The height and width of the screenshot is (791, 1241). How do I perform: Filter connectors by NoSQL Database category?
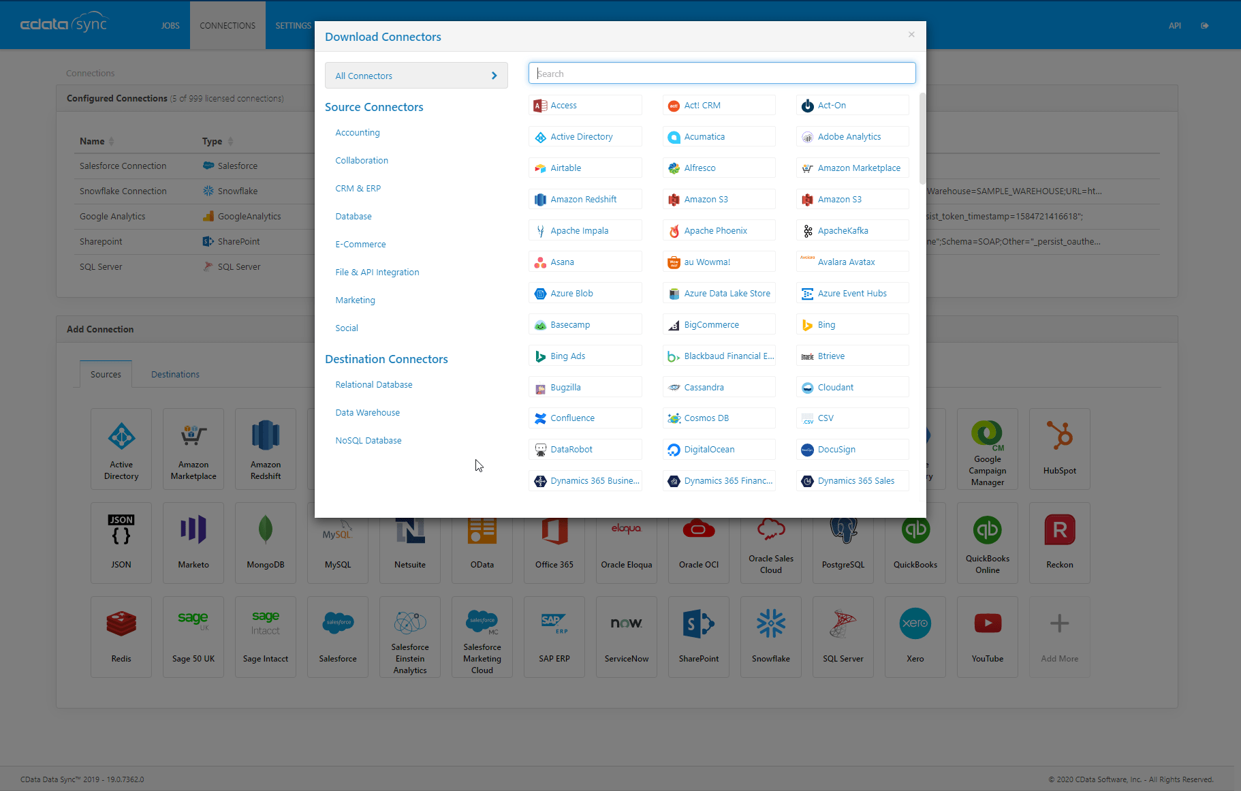[368, 441]
